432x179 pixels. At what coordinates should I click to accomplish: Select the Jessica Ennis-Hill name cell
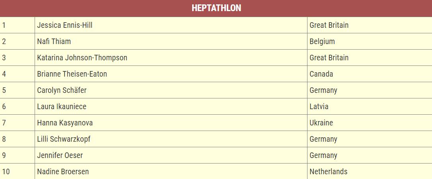click(x=171, y=25)
